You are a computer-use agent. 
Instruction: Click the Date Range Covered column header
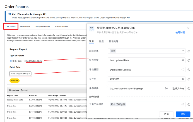[57, 95]
